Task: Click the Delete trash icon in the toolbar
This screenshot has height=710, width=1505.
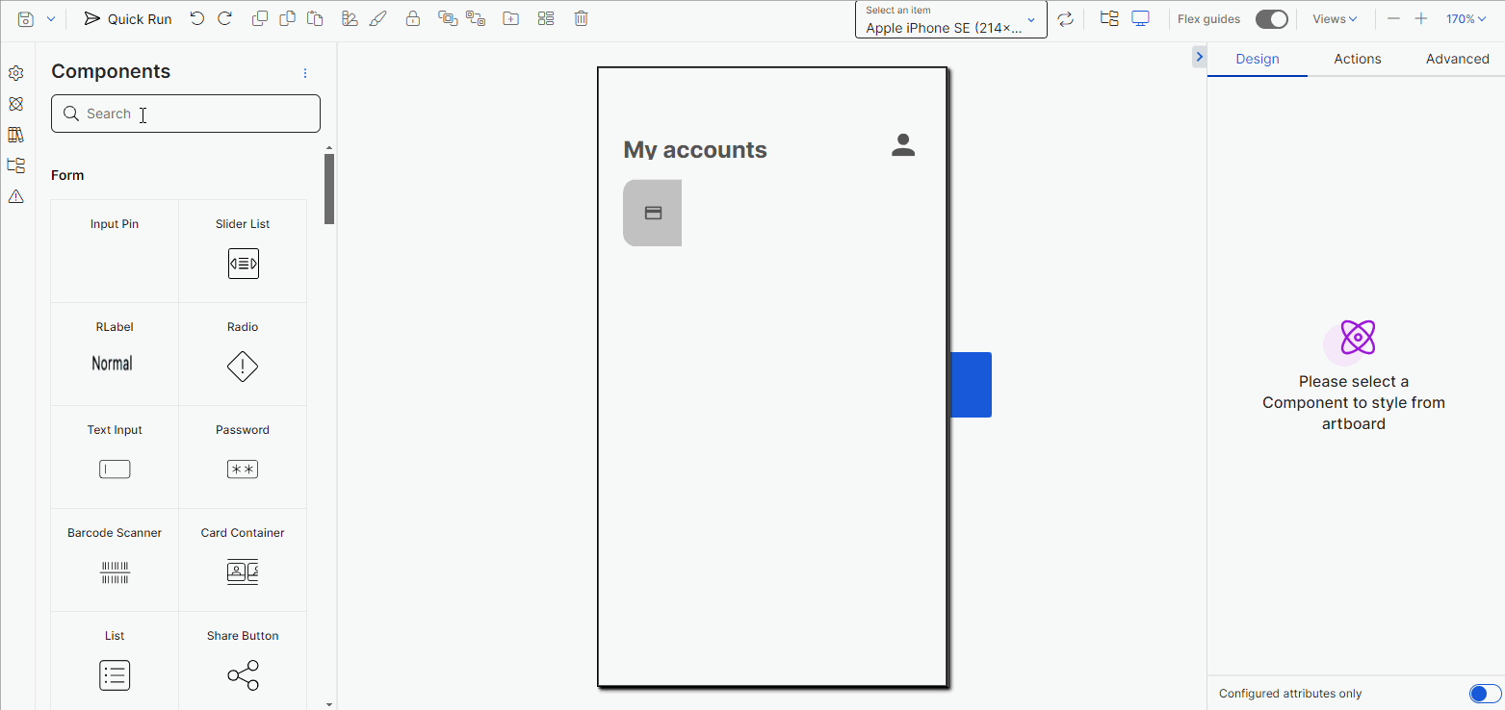Action: [x=581, y=17]
